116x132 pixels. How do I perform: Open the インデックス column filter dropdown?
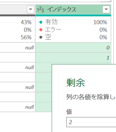click(x=106, y=9)
